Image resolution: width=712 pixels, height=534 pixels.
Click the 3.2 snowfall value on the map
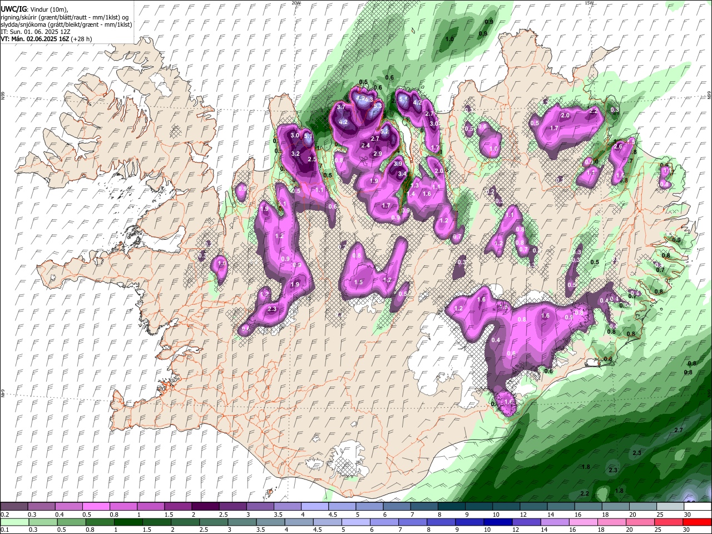(295, 154)
